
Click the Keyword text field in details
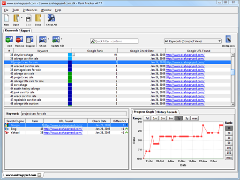74,114
